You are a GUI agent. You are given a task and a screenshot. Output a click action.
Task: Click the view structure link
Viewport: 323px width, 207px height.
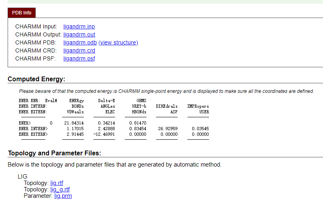click(118, 43)
